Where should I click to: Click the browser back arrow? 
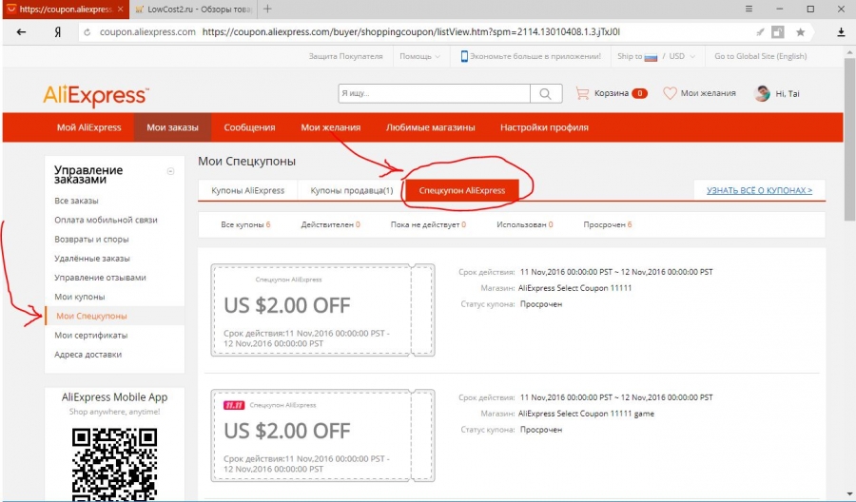pyautogui.click(x=21, y=32)
